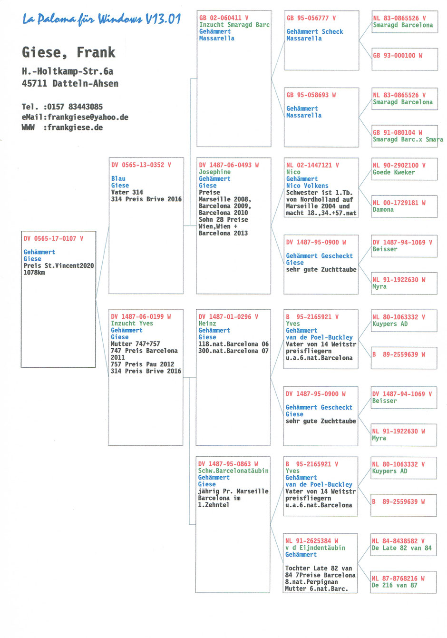Viewport: 447px width, 638px height.
Task: Open the website address frankgiese.de
Action: (75, 128)
